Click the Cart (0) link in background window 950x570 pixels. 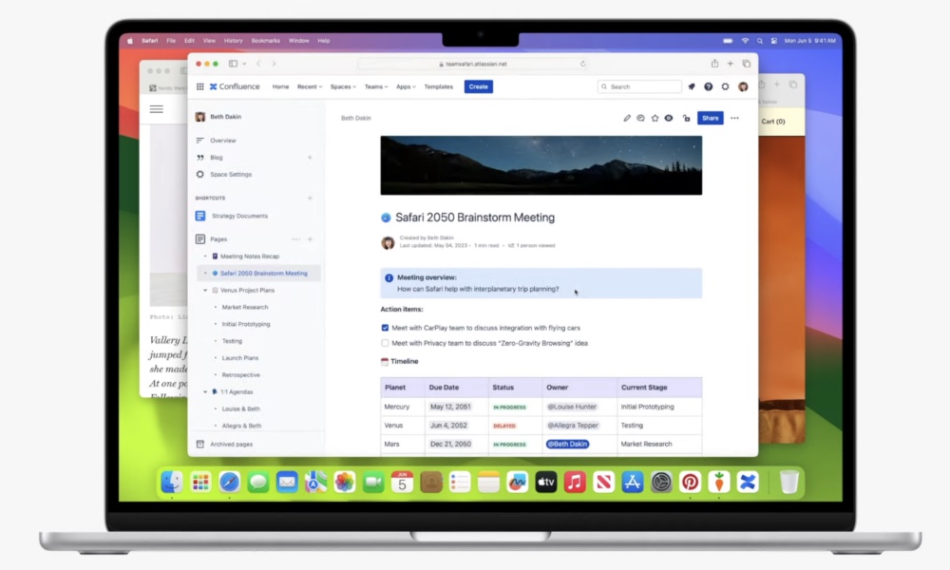[x=773, y=122]
